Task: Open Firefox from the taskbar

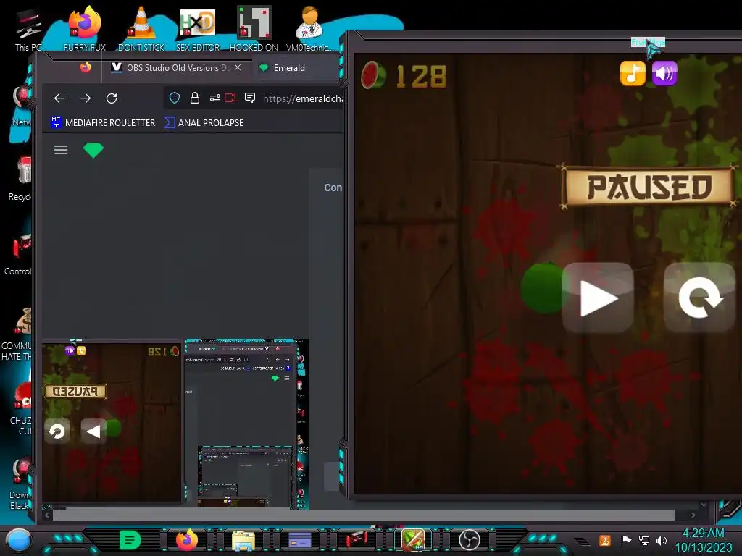Action: coord(186,540)
